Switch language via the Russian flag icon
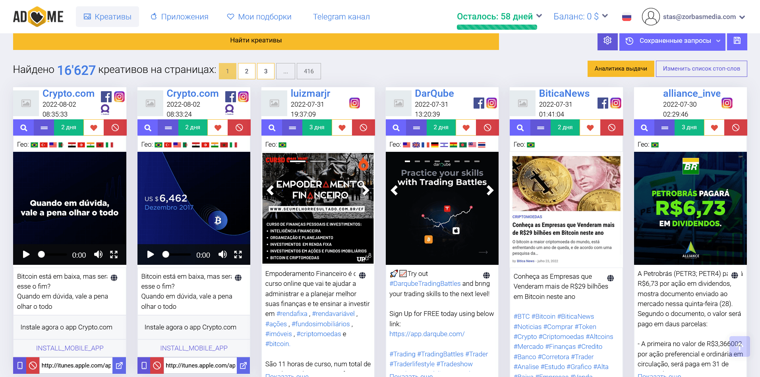The width and height of the screenshot is (760, 377). click(x=627, y=17)
